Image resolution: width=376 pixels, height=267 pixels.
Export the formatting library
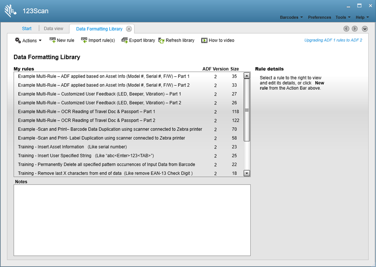[x=138, y=40]
